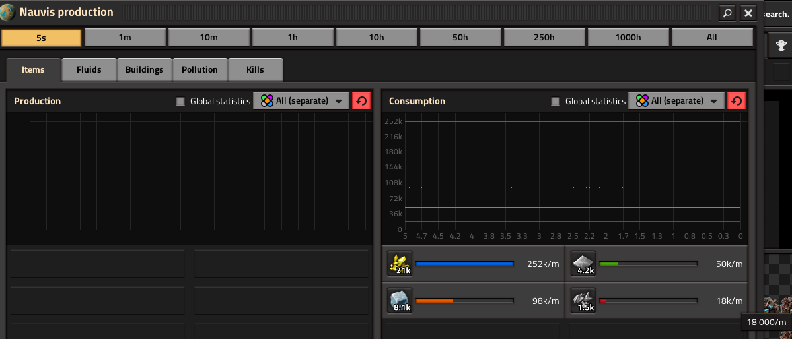Viewport: 792px width, 339px height.
Task: Click the blue 252k/m consumption bar
Action: (x=464, y=264)
